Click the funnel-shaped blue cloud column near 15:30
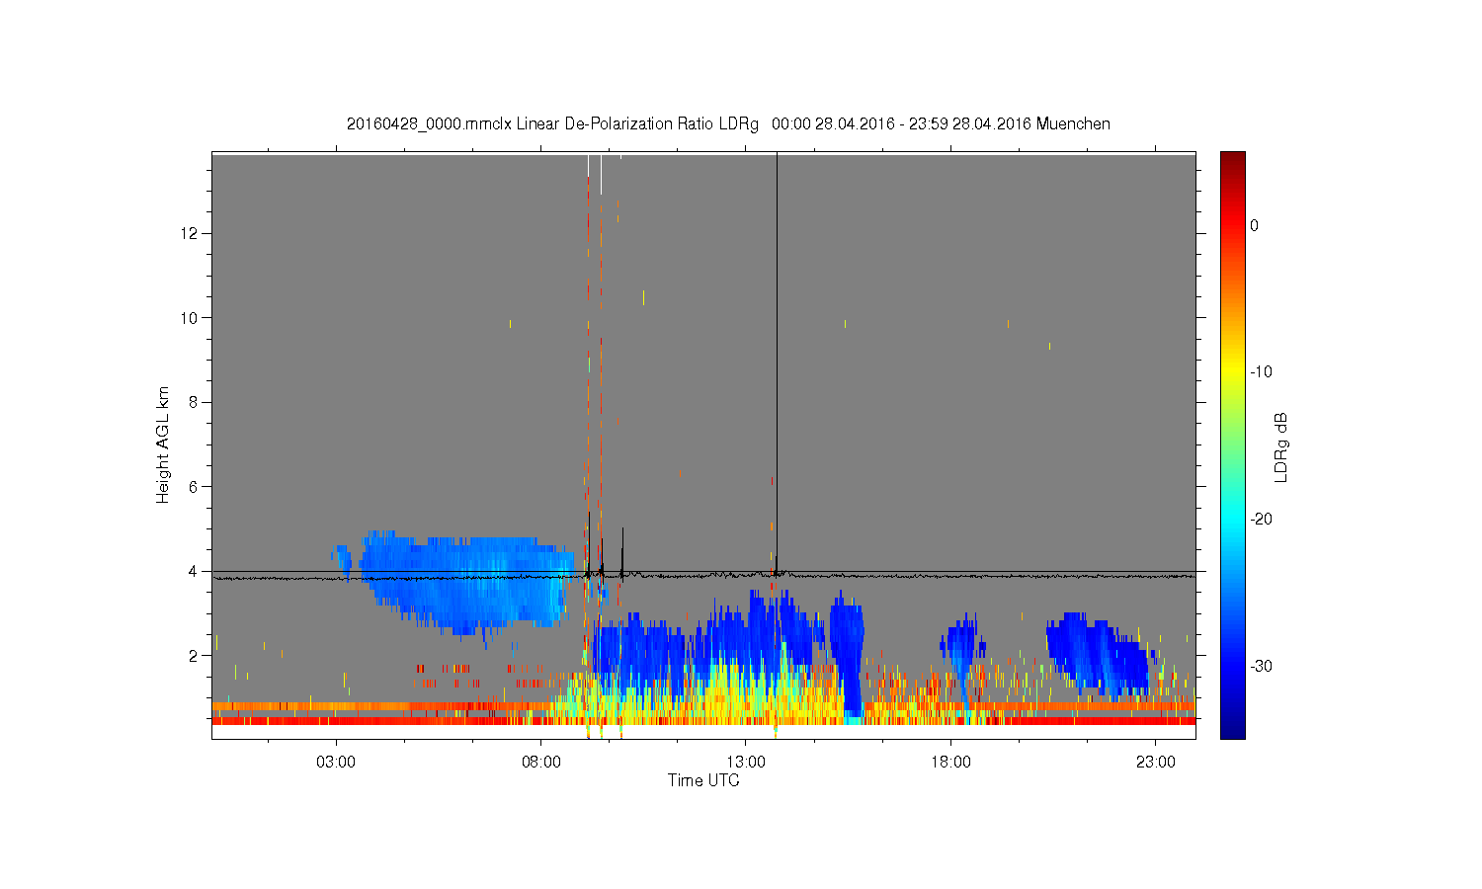The image size is (1482, 889). (x=848, y=652)
